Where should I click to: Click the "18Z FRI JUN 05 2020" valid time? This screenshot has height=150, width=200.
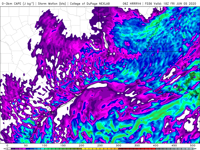[180, 3]
